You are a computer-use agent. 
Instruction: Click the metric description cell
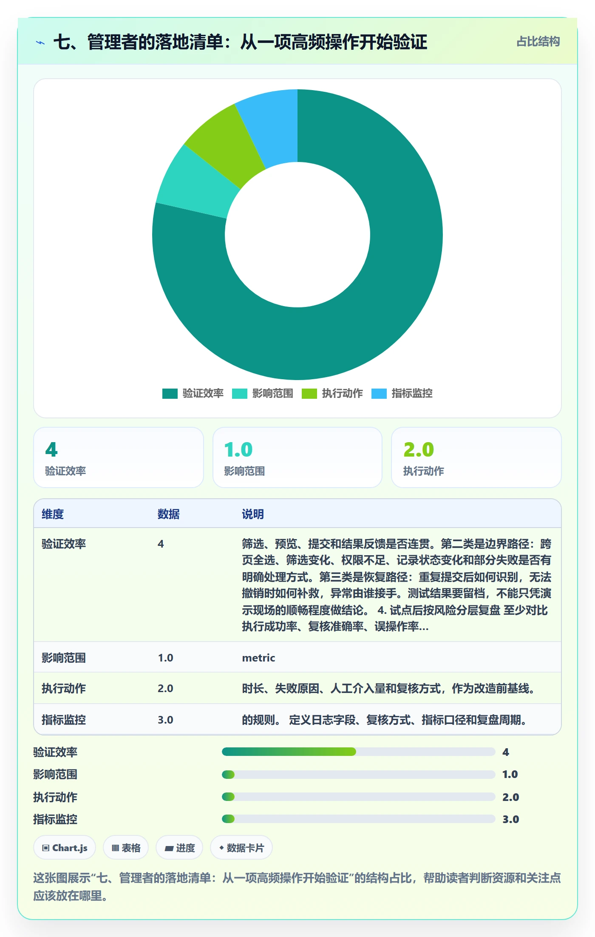[x=258, y=658]
